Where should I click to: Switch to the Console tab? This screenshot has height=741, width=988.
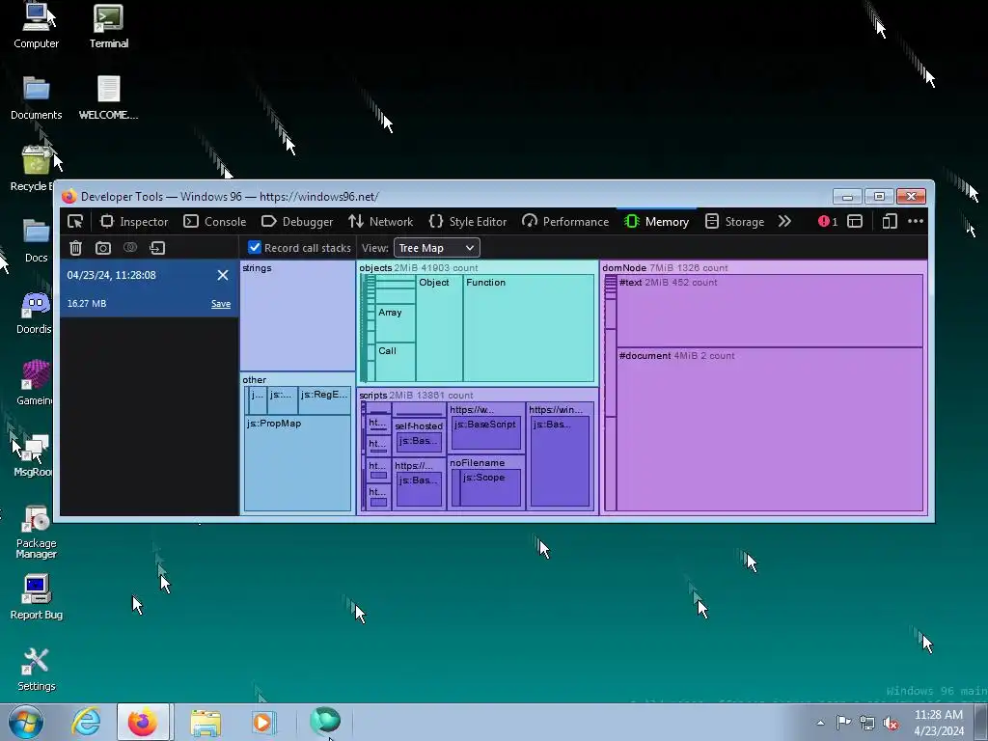[215, 221]
